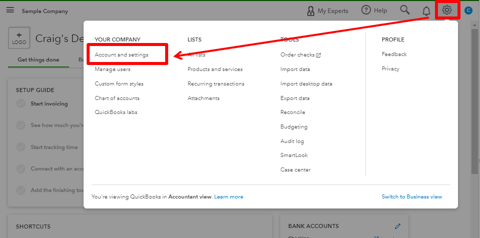The image size is (480, 238).
Task: Click the Help label text
Action: (380, 10)
